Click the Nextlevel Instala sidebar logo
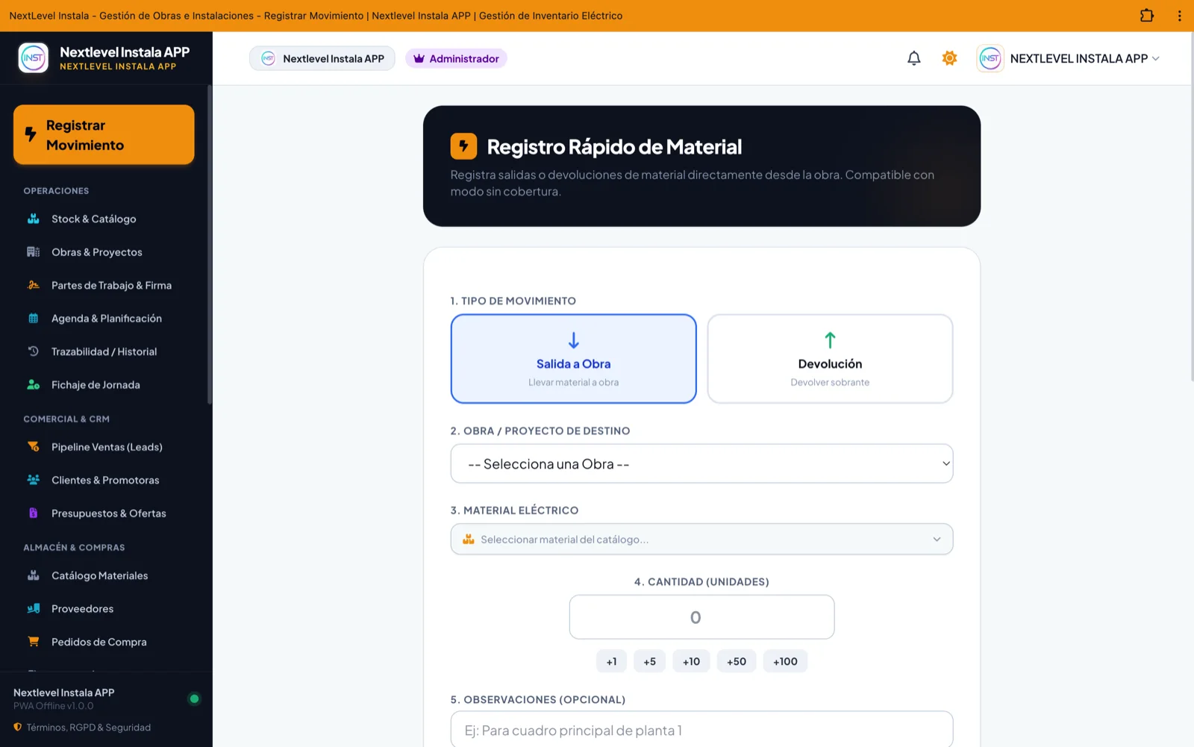 point(34,57)
